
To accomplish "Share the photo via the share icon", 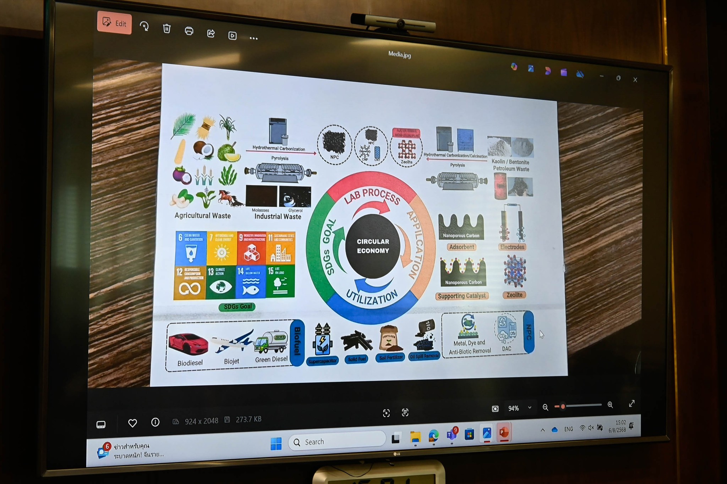I will pyautogui.click(x=211, y=33).
